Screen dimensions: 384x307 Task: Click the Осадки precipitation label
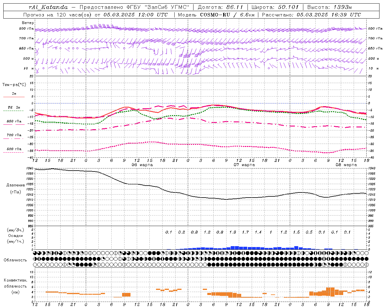point(16,236)
